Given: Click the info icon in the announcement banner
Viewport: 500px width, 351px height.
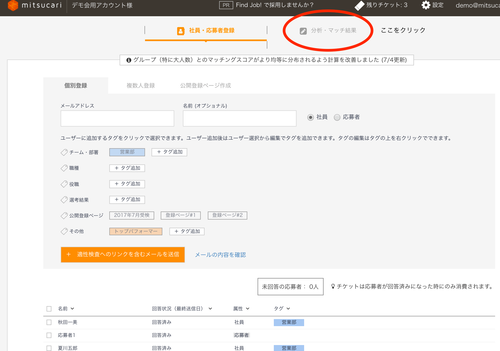Looking at the screenshot, I should [129, 60].
